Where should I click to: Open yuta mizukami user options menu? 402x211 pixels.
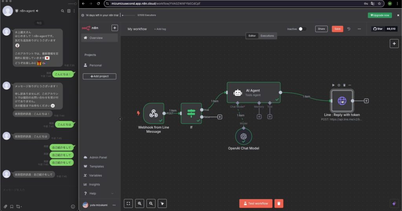coord(114,205)
